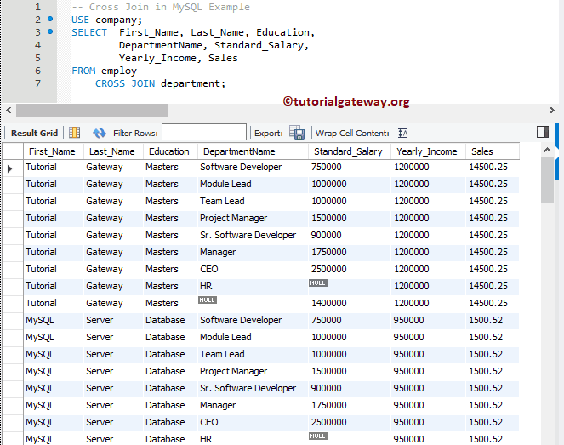The height and width of the screenshot is (445, 564).
Task: Click the line 2 statement marker dot
Action: point(50,19)
